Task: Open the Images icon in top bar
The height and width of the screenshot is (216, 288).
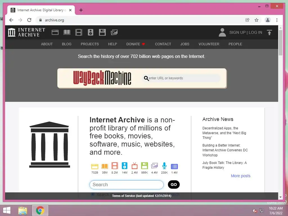Action: click(114, 32)
